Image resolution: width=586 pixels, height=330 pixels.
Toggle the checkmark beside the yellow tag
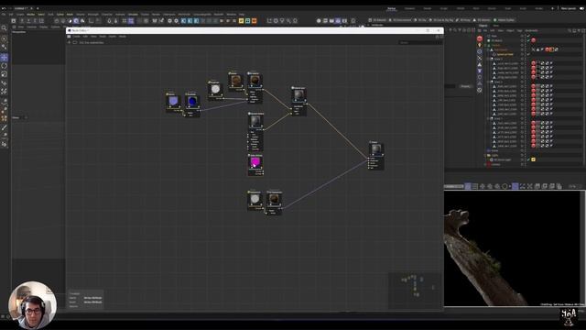tap(528, 159)
